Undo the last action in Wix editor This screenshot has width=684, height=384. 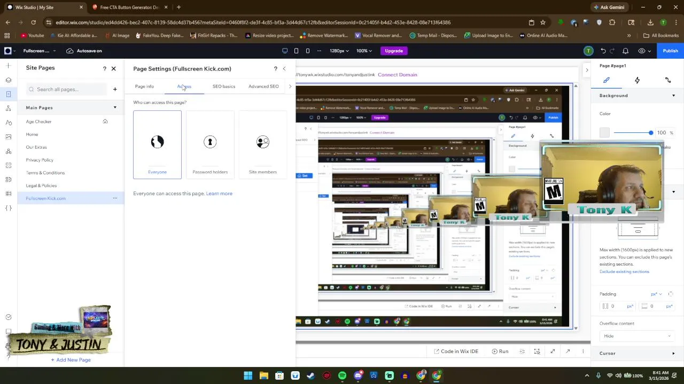click(x=603, y=51)
